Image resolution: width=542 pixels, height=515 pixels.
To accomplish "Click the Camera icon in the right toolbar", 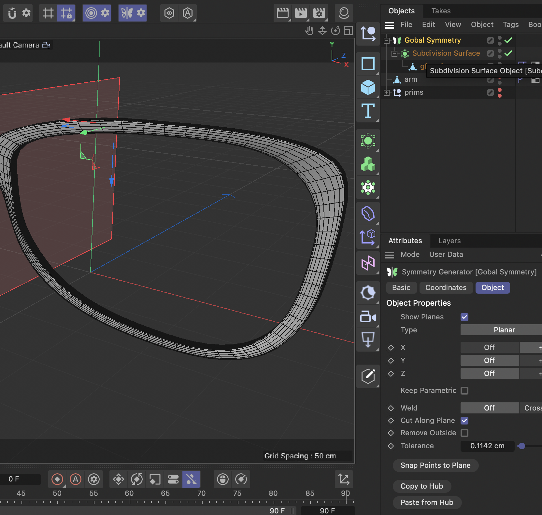I will coord(368,316).
